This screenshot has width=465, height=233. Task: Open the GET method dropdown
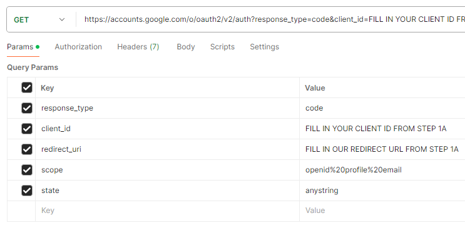pos(39,19)
